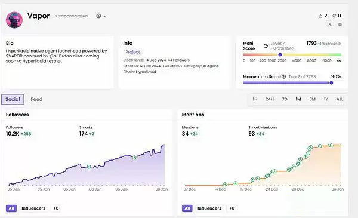Expand the +6 filters under Mentions chart
This screenshot has height=218, width=358.
232,208
